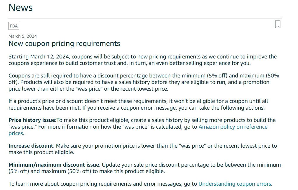Click the bold Minimum/maximum discount issue label
Viewport: 298px width, 190px height.
pos(54,165)
